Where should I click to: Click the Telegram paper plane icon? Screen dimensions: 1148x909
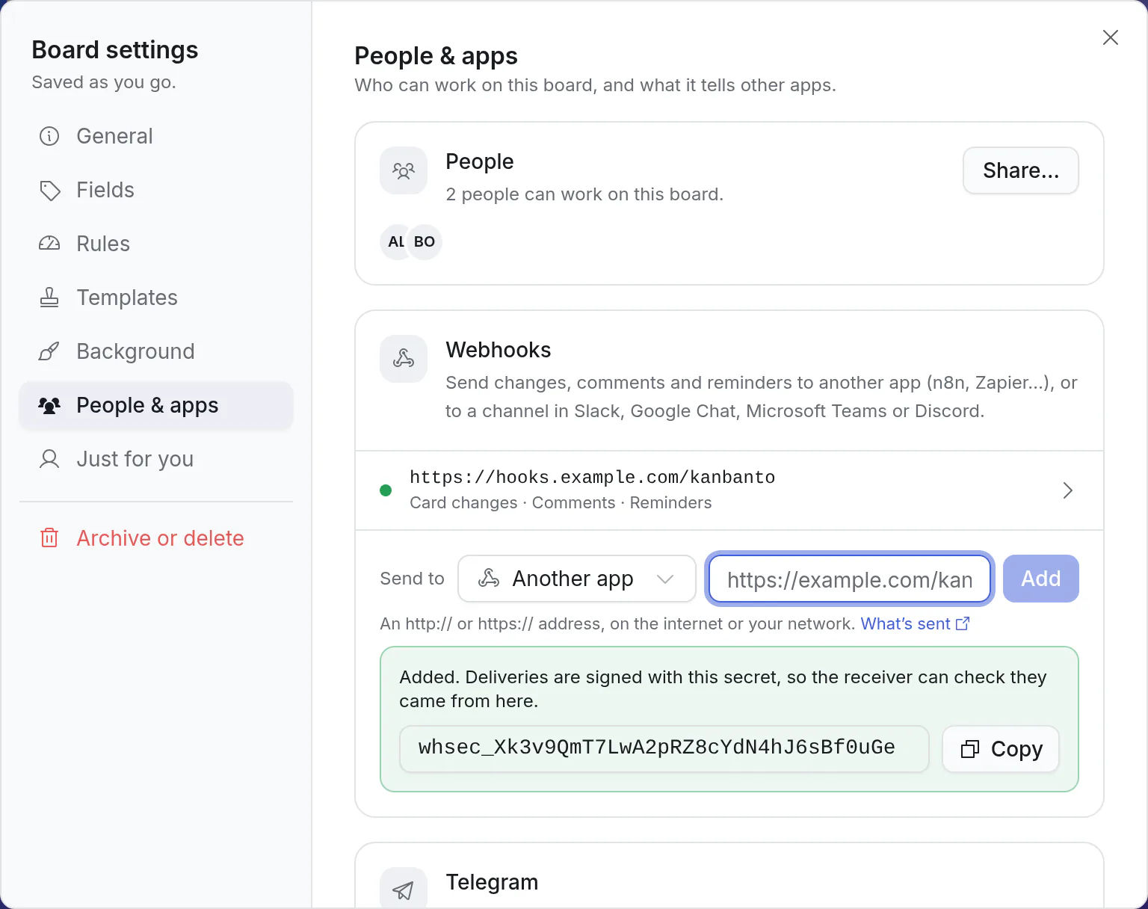coord(404,890)
